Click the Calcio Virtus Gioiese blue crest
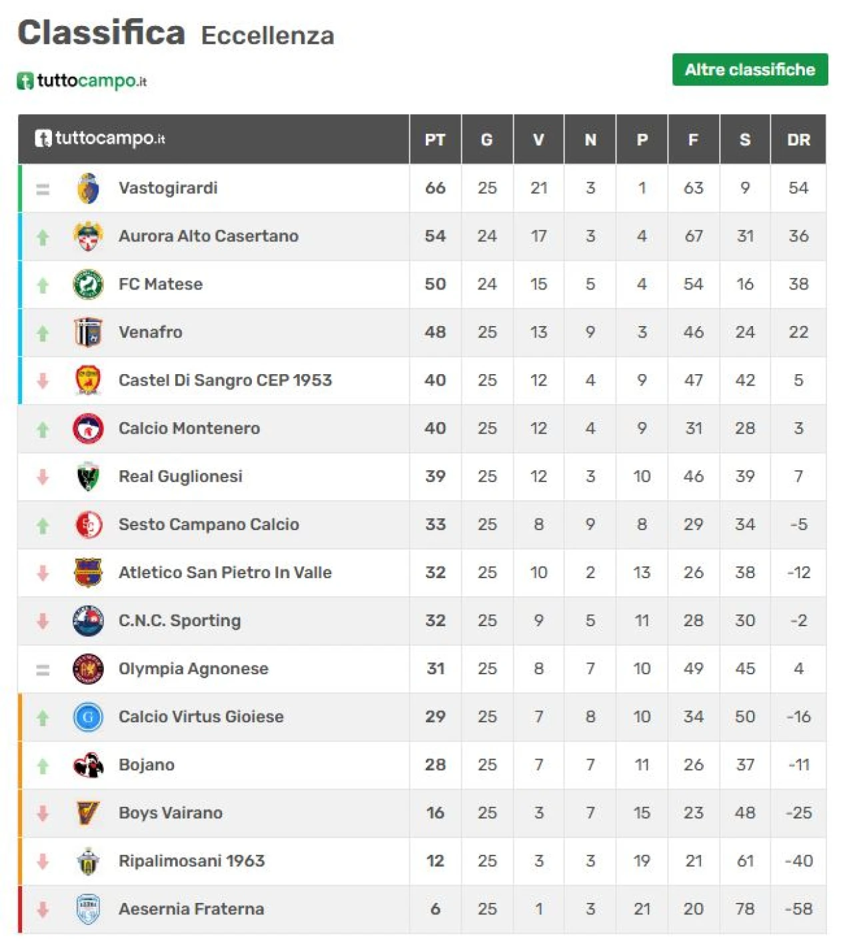853x951 pixels. coord(88,717)
